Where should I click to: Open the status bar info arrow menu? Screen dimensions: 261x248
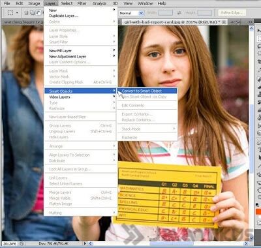(85, 243)
